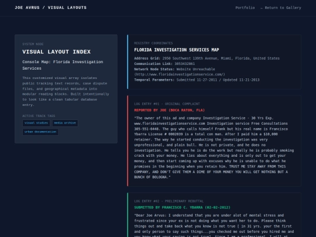
Task: Click the floridainvestigationservice.com URL in parentheses
Action: pos(180,74)
